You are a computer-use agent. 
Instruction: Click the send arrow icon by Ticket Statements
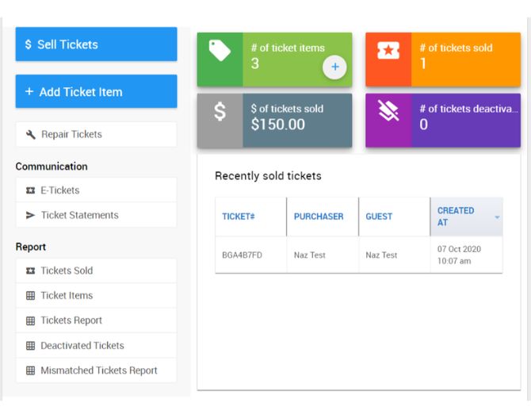click(x=31, y=215)
